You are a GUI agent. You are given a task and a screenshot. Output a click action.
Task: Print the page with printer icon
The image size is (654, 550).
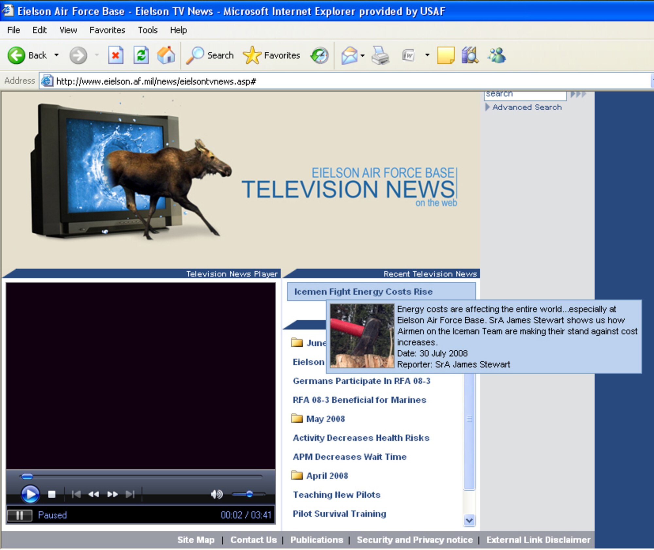click(381, 55)
